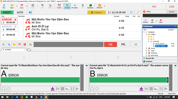This screenshot has height=99, width=178.
Task: Click the AIRCAST logo icon
Action: click(100, 6)
